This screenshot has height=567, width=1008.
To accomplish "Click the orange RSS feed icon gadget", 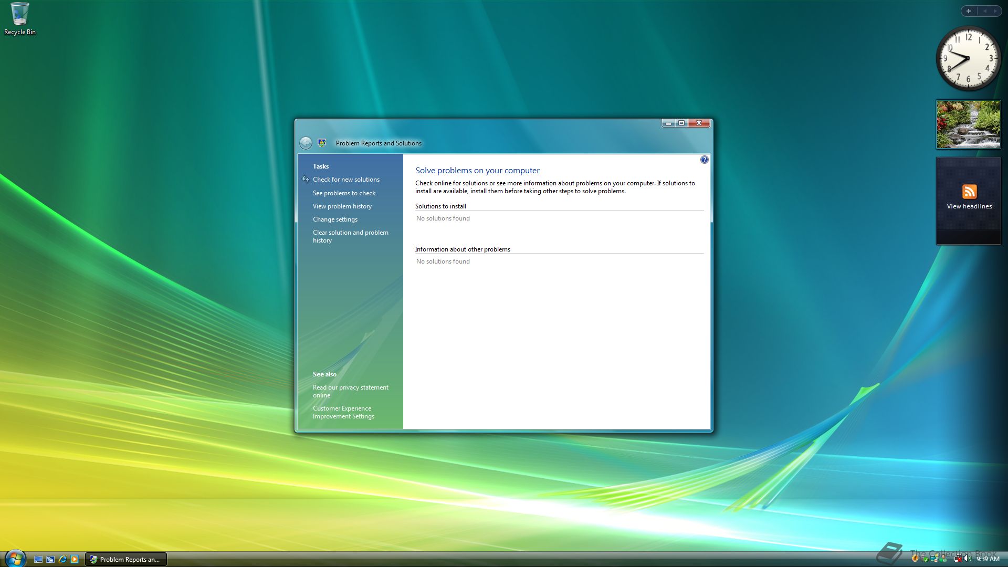I will point(969,192).
